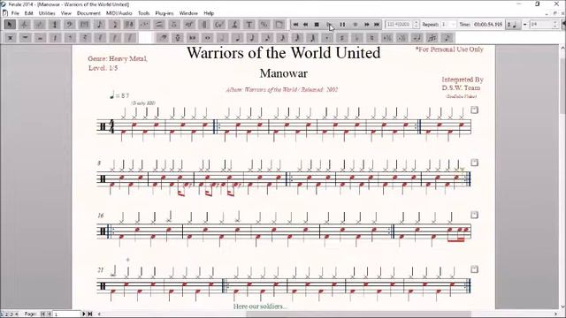Select the Lyrics tool
566x318 pixels.
(x=234, y=25)
